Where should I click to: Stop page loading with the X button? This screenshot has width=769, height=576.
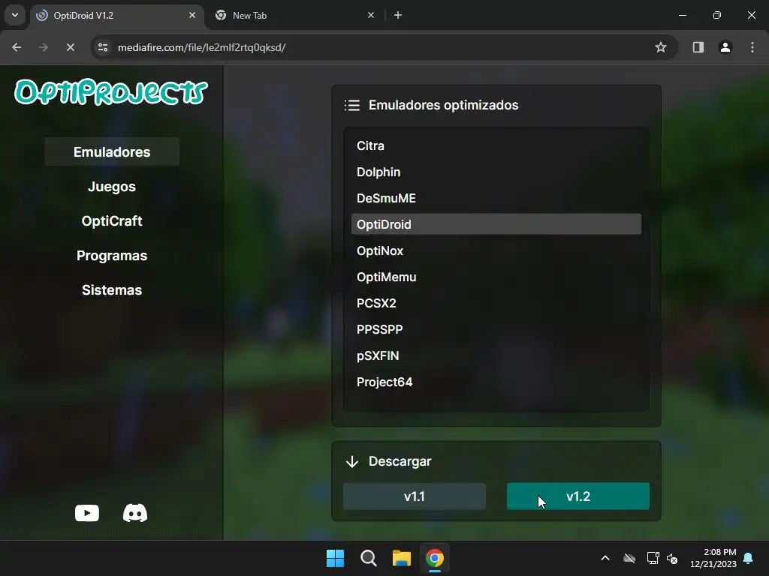point(71,47)
